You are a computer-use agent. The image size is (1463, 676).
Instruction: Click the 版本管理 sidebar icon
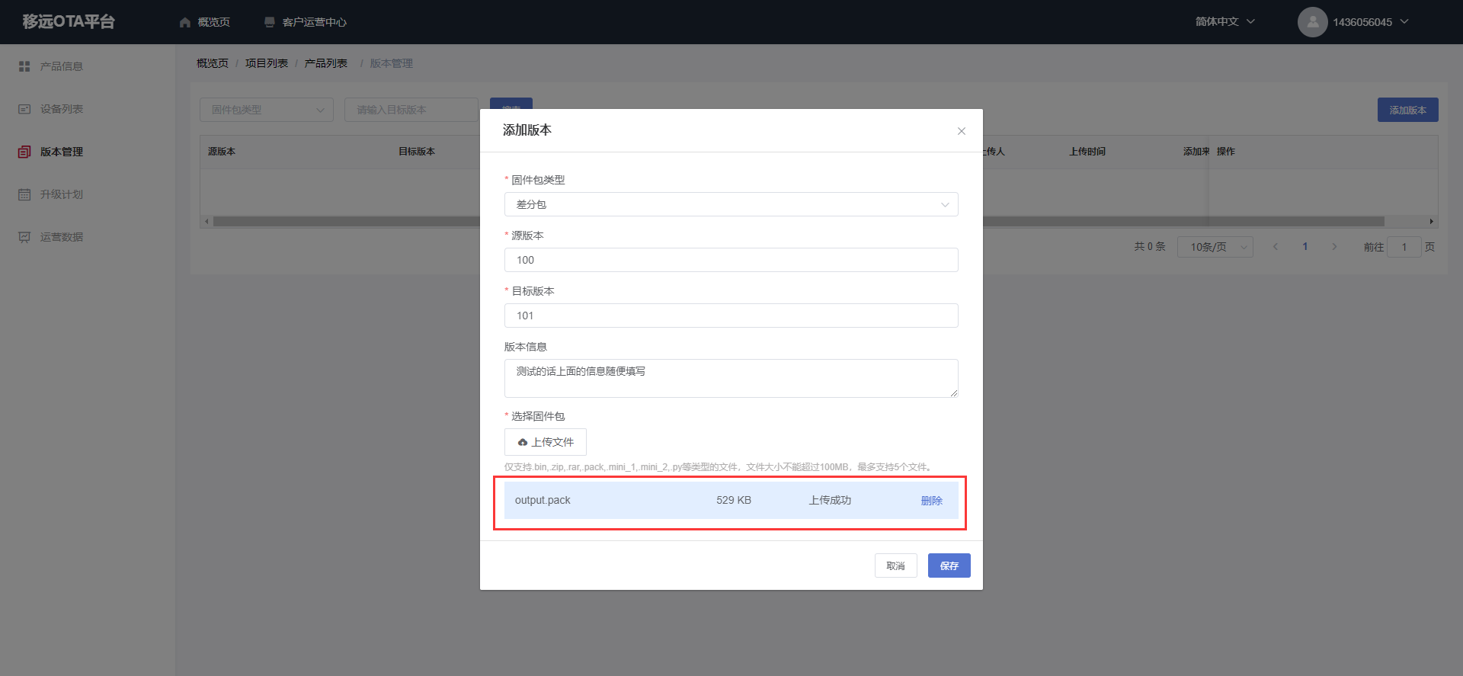[24, 152]
